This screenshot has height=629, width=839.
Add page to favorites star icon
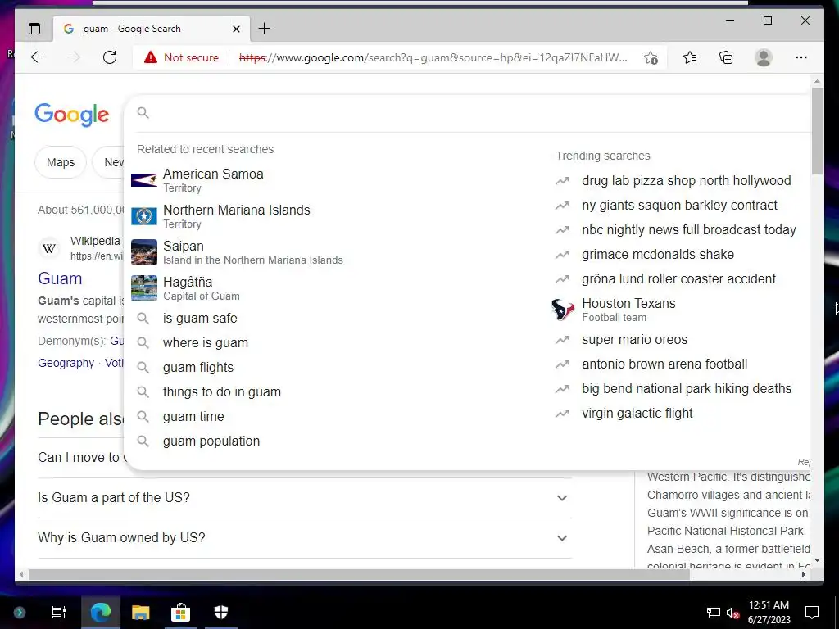pyautogui.click(x=651, y=58)
